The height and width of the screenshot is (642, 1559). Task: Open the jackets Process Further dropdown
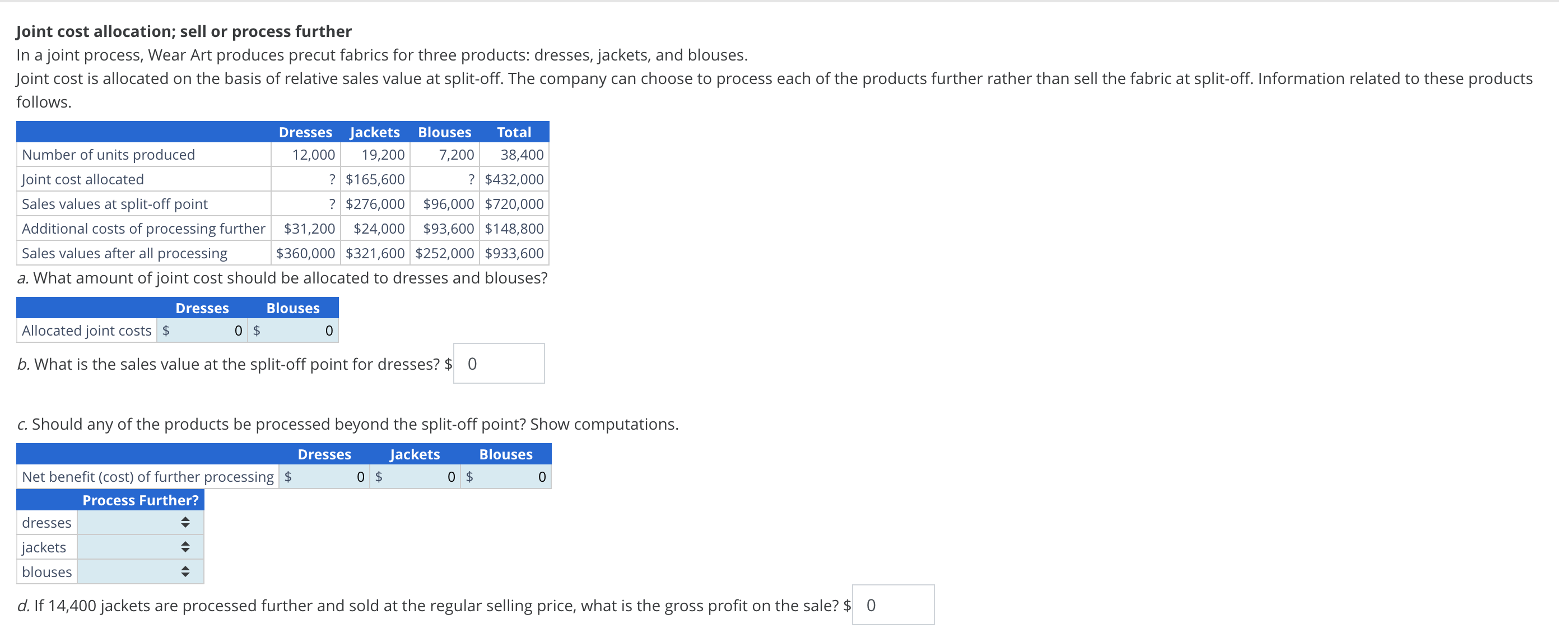pos(141,547)
